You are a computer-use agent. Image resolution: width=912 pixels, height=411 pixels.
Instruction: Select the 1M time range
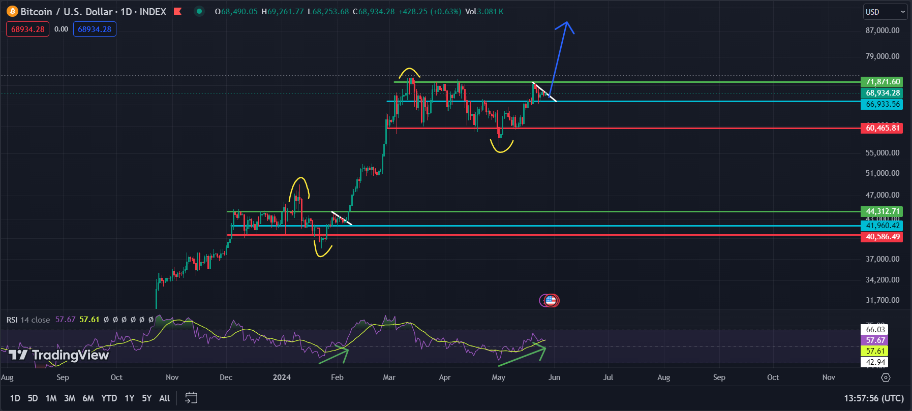[51, 398]
